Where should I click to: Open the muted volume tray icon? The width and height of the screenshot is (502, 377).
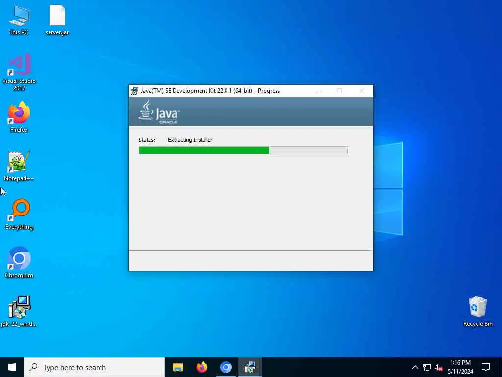tap(438, 367)
